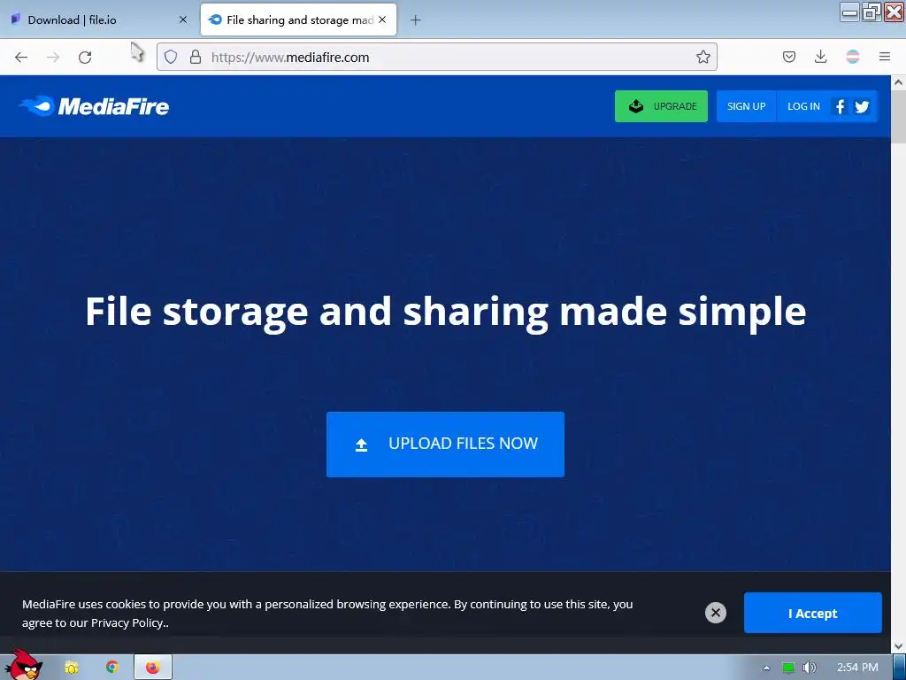Bookmark this page with the star icon
The width and height of the screenshot is (906, 680).
(x=703, y=57)
